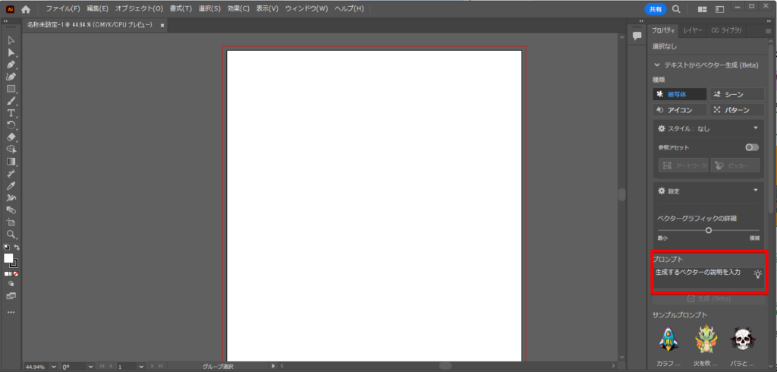
Task: Select the Zoom magnifier tool
Action: click(11, 235)
